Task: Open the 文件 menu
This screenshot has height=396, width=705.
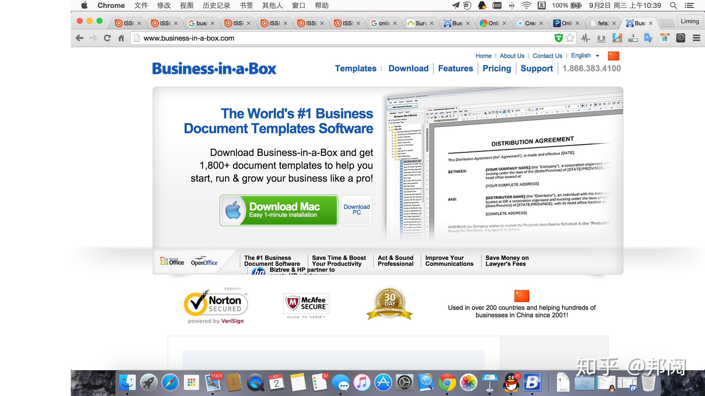Action: point(141,5)
